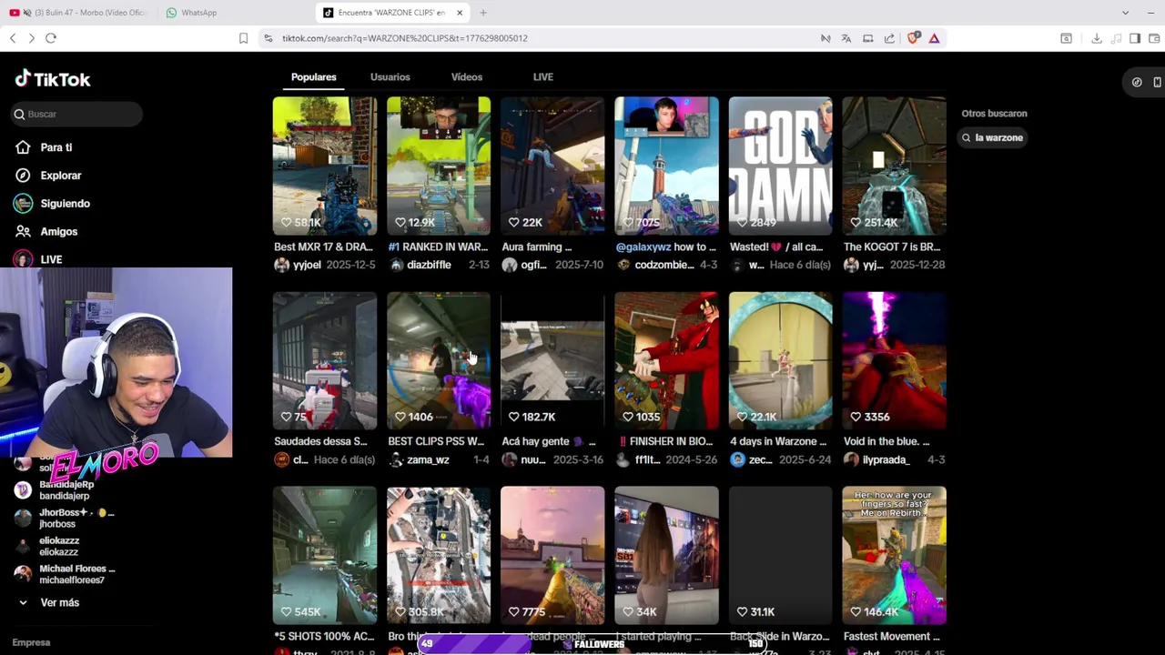
Task: Open michaelflorees7 account in sidebar
Action: pos(64,574)
